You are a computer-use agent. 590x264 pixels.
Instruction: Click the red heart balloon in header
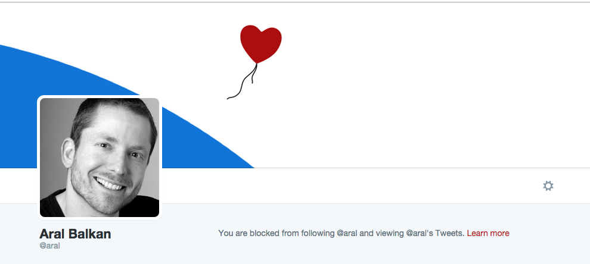coord(261,44)
